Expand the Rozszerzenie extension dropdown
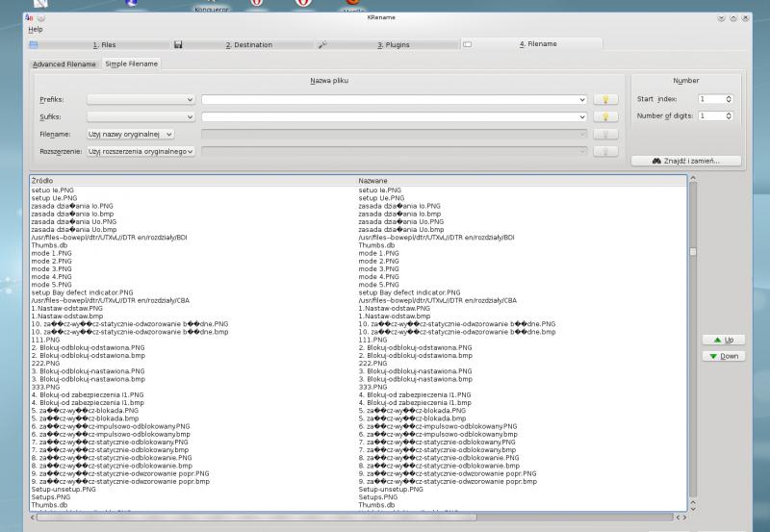Screen dimensions: 770x532 point(141,151)
